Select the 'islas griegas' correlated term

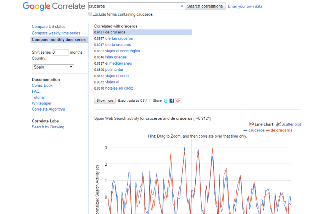click(116, 57)
